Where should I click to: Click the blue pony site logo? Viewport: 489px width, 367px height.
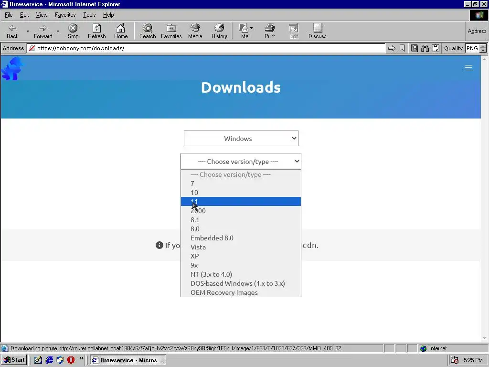click(12, 69)
